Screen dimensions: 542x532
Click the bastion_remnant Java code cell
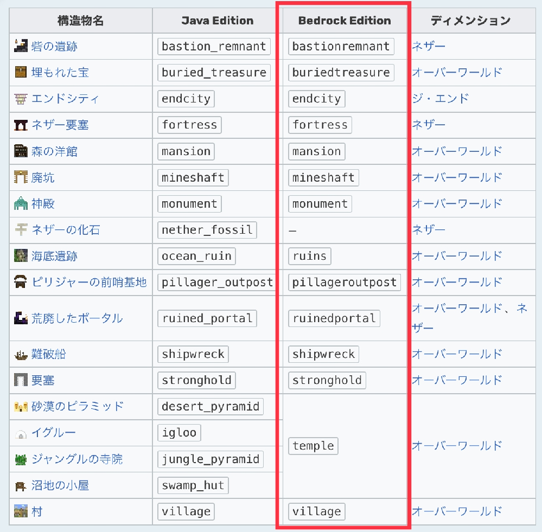click(214, 46)
